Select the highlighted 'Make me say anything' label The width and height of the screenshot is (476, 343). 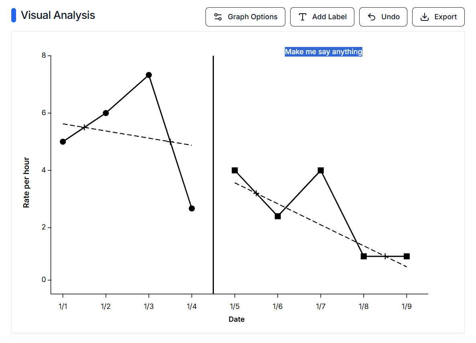pyautogui.click(x=323, y=52)
